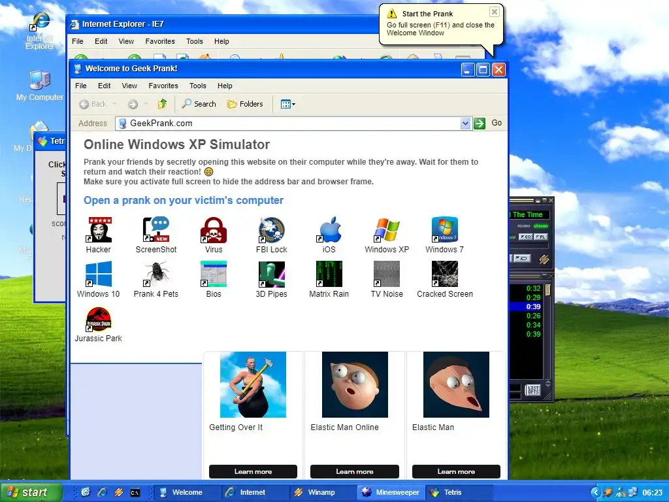Toggle the Folders toolbar button
Image resolution: width=669 pixels, height=502 pixels.
coord(245,104)
